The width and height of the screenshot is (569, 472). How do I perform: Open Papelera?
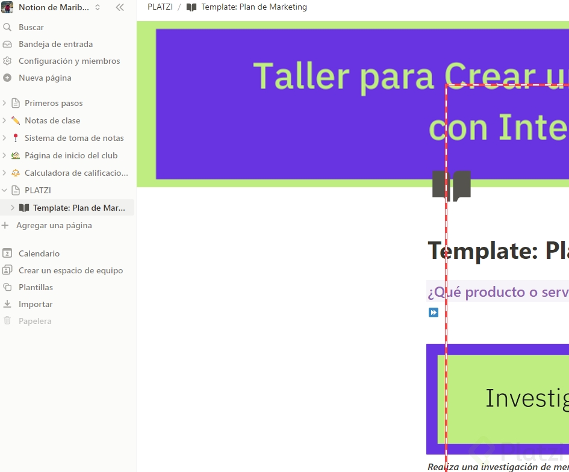click(35, 321)
